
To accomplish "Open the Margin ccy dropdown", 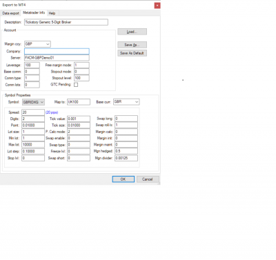I will [x=37, y=44].
